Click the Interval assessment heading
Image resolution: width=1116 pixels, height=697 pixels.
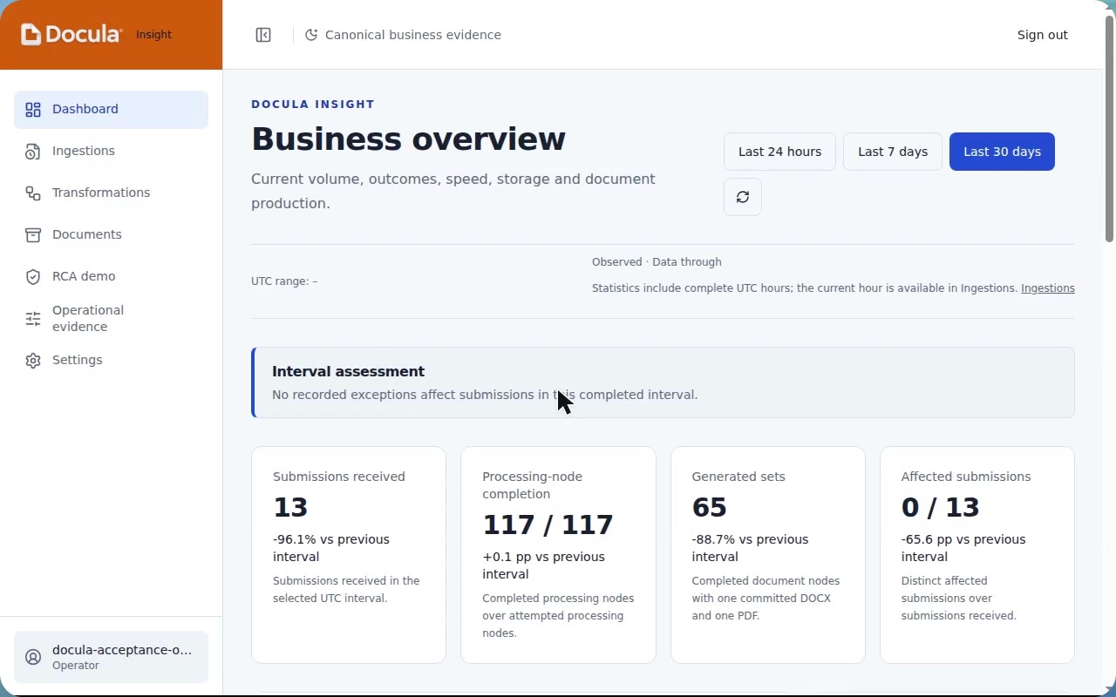348,371
